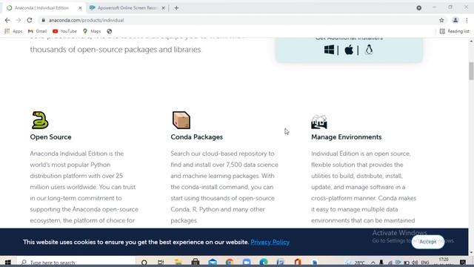Click the Apple macOS installer icon
Image resolution: width=474 pixels, height=267 pixels.
(349, 50)
